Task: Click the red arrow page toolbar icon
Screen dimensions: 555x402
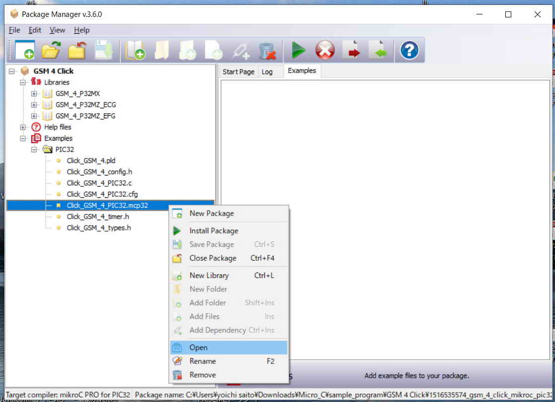Action: coord(352,50)
